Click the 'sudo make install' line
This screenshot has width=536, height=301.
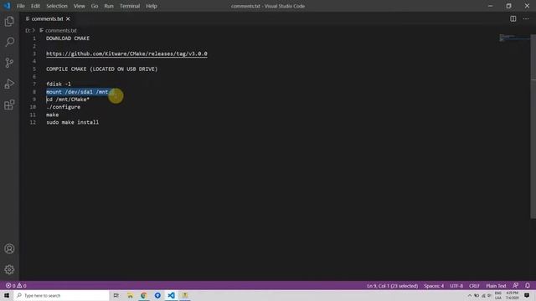73,122
